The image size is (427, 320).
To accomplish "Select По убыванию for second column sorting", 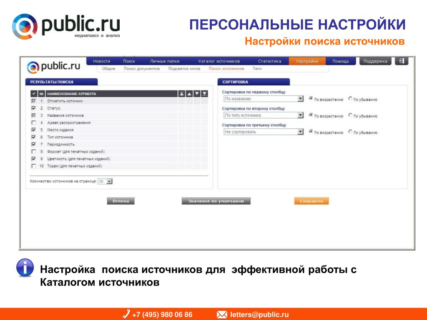I will 350,115.
